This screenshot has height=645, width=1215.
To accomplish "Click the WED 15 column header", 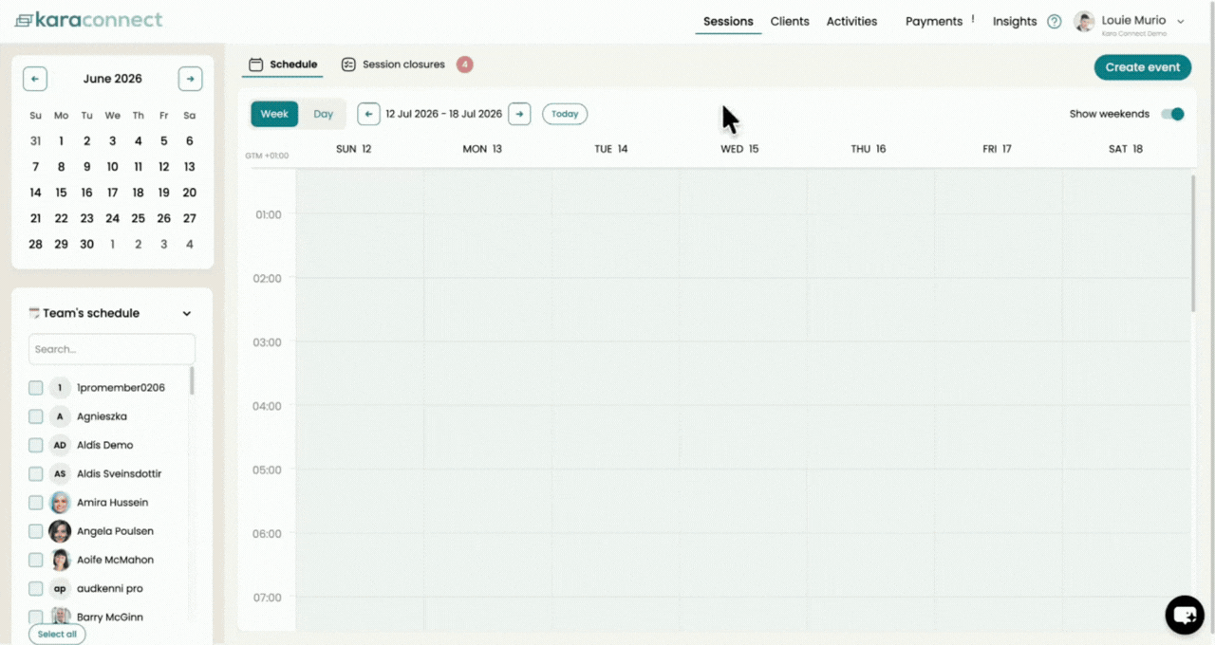I will coord(739,149).
